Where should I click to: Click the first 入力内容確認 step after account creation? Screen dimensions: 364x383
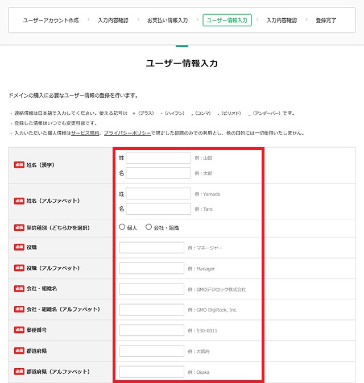pos(113,20)
